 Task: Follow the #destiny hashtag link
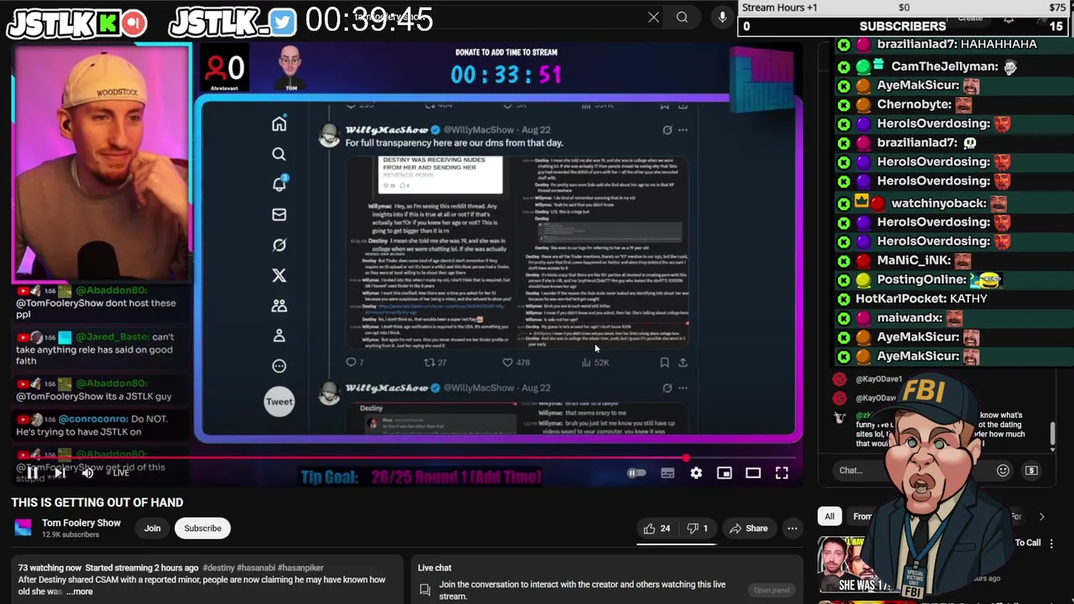click(221, 568)
